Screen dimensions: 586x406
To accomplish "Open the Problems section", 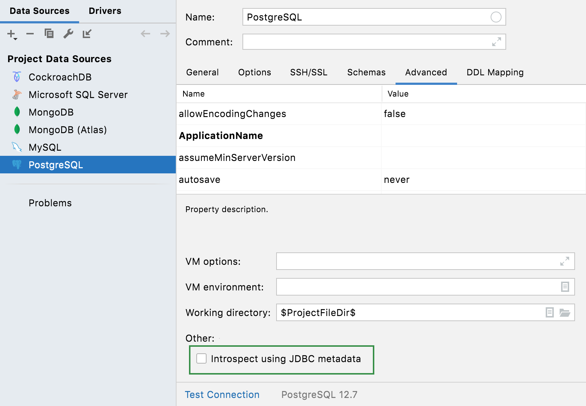I will [x=50, y=203].
